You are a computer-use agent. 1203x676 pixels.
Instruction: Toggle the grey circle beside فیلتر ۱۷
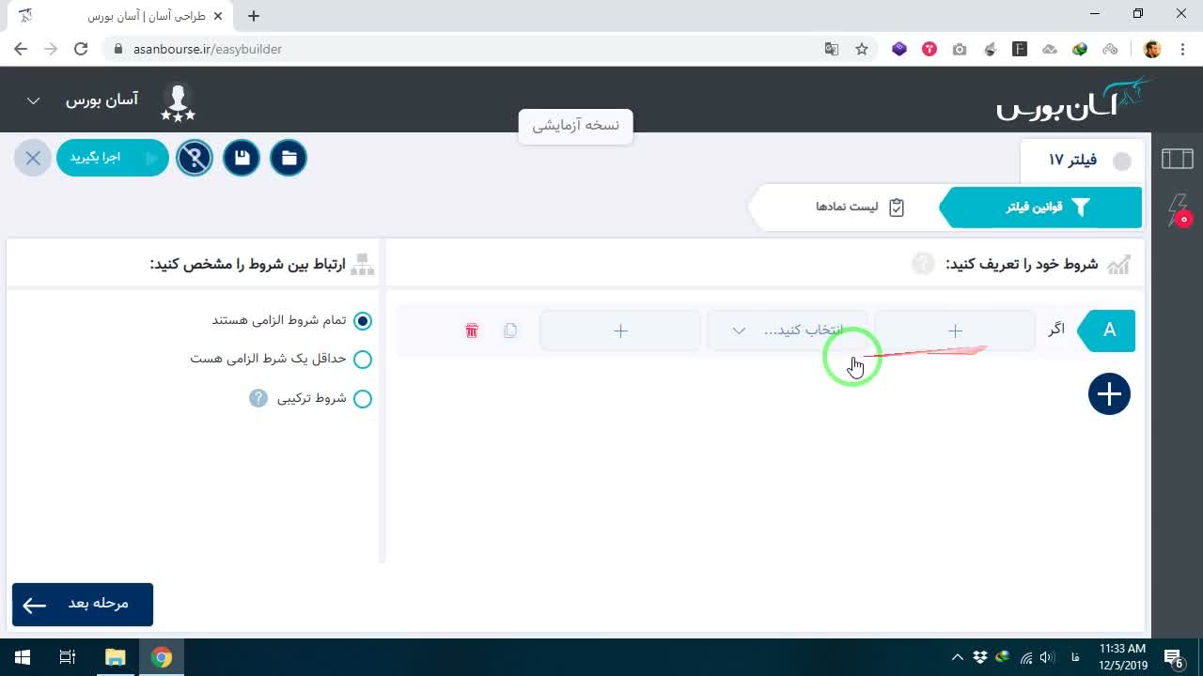pyautogui.click(x=1122, y=161)
